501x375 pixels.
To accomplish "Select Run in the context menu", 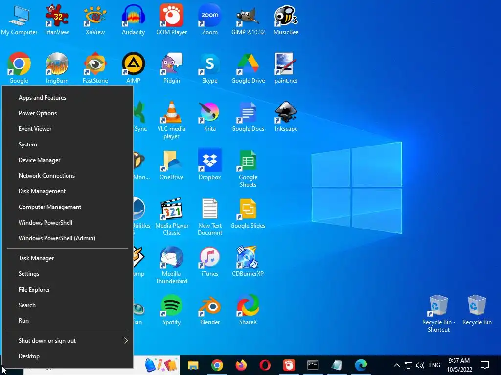I will [x=68, y=321].
